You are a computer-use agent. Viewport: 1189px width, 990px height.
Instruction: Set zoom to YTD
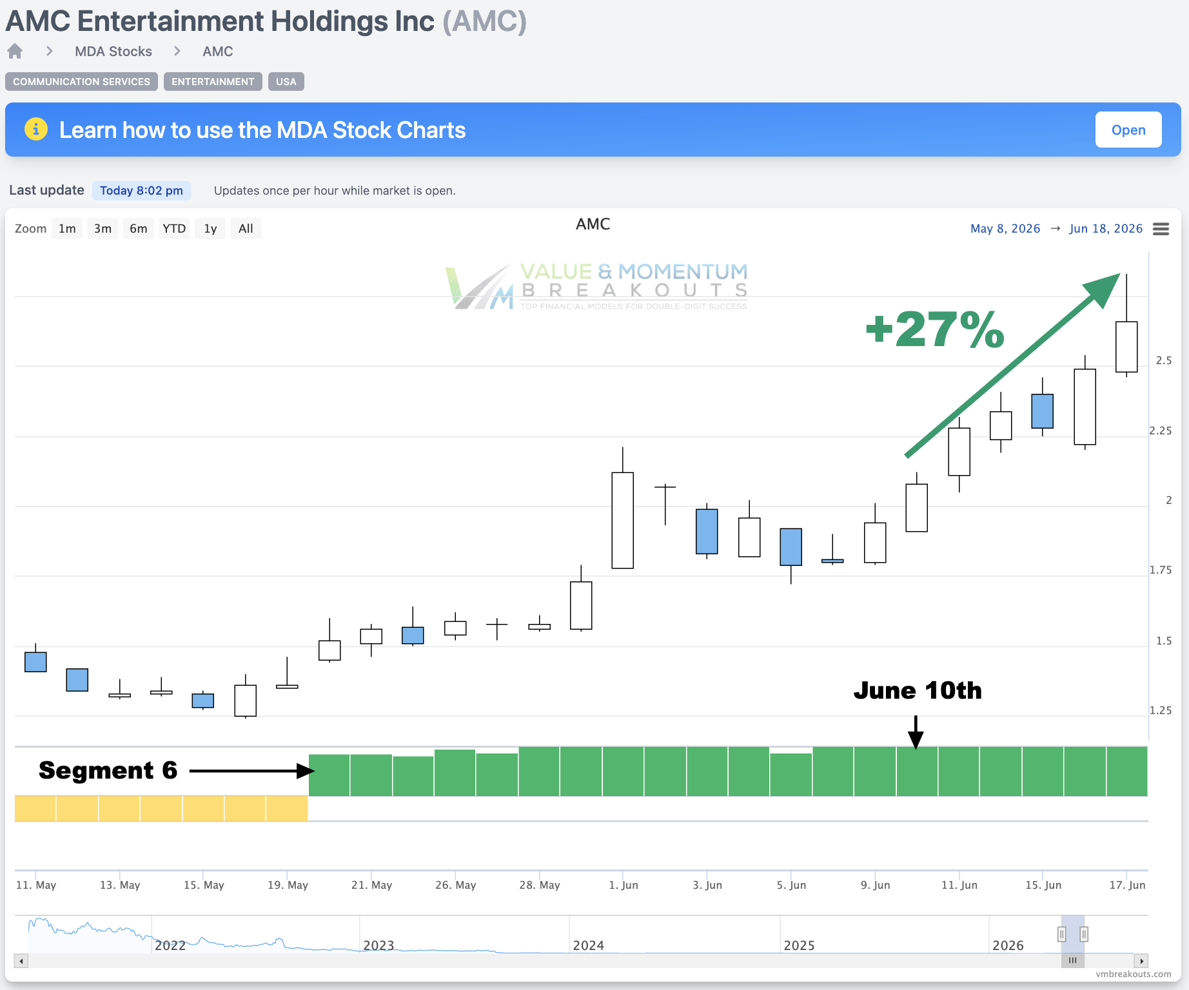coord(174,229)
